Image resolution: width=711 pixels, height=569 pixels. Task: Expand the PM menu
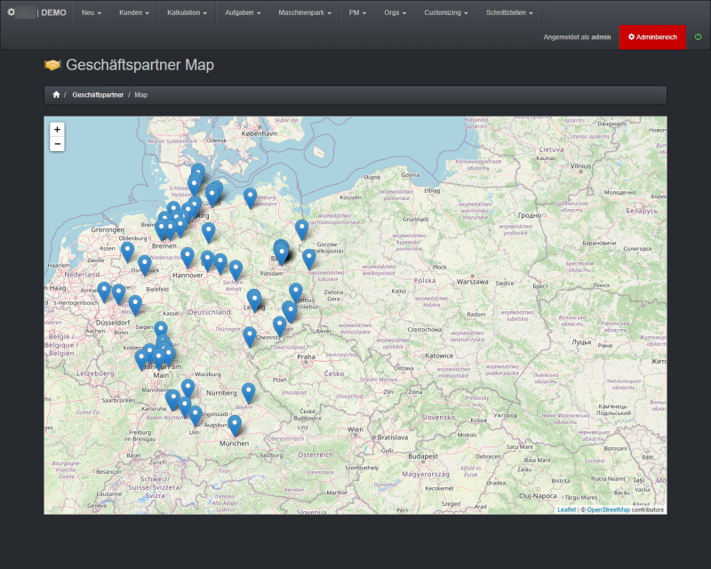(x=357, y=12)
